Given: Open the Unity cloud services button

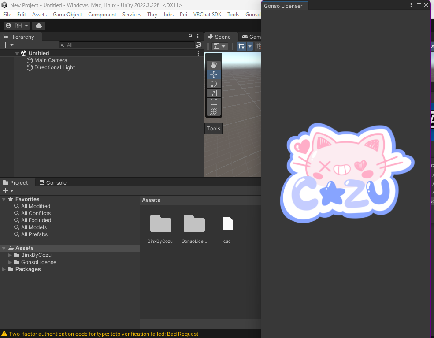Looking at the screenshot, I should (x=39, y=26).
